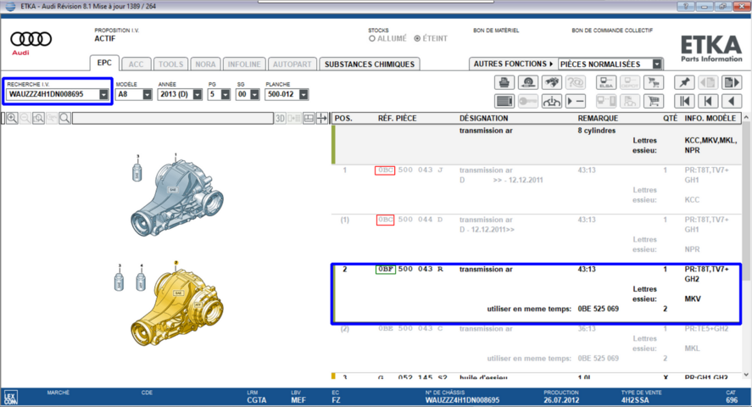Click the Audi rings logo
The width and height of the screenshot is (752, 407).
tap(31, 39)
